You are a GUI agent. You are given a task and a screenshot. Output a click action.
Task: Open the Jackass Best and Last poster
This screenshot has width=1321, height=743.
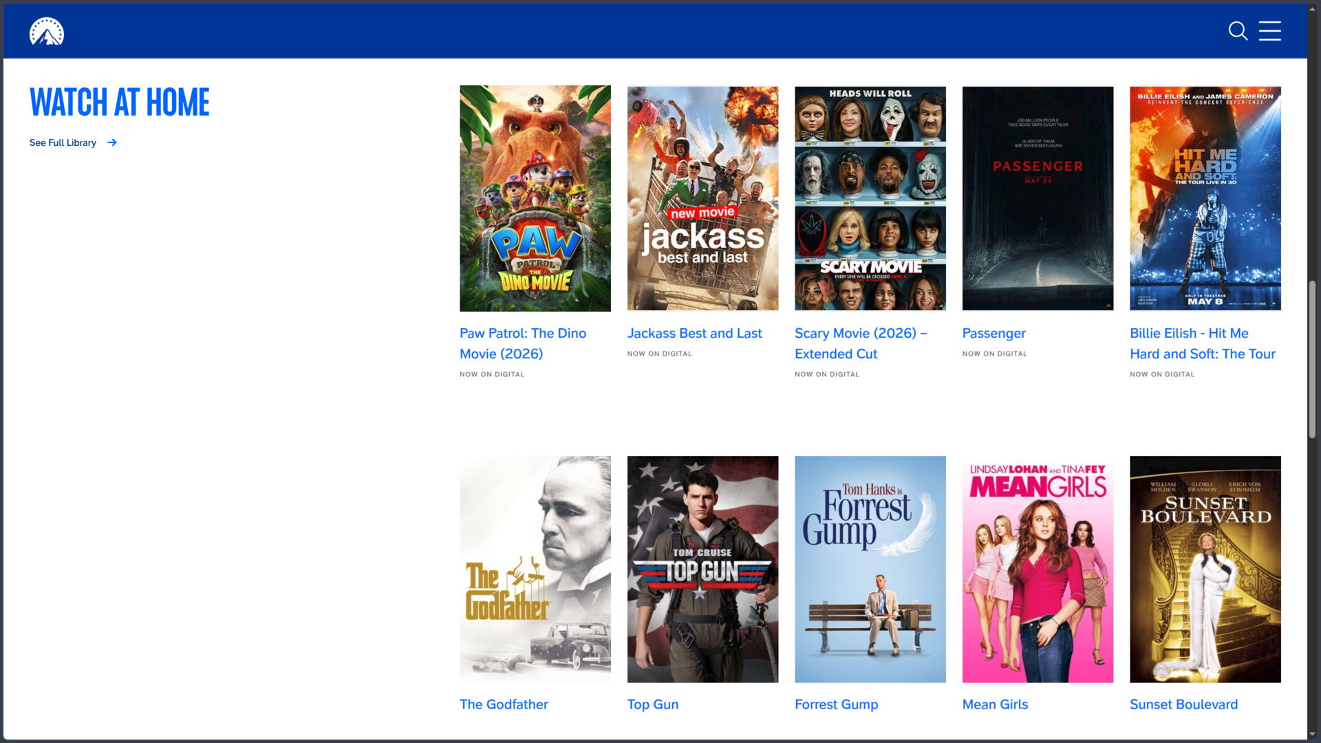pos(702,198)
